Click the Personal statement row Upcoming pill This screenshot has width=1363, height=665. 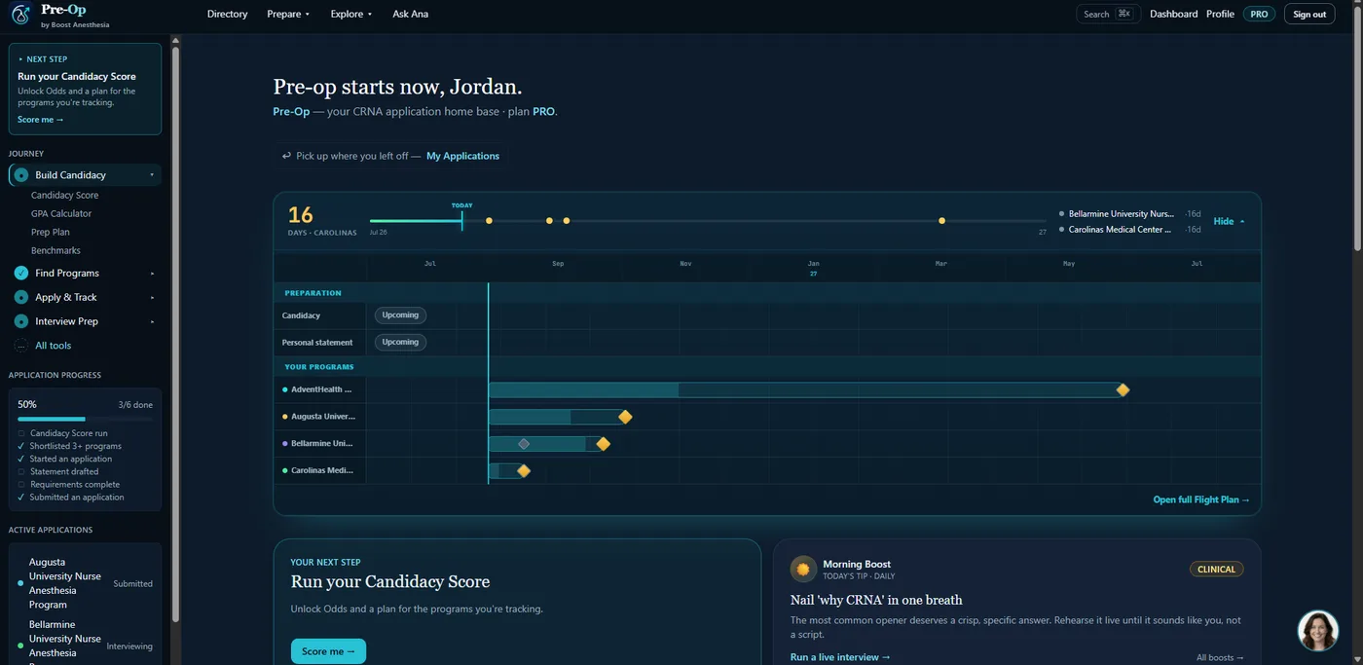tap(400, 343)
